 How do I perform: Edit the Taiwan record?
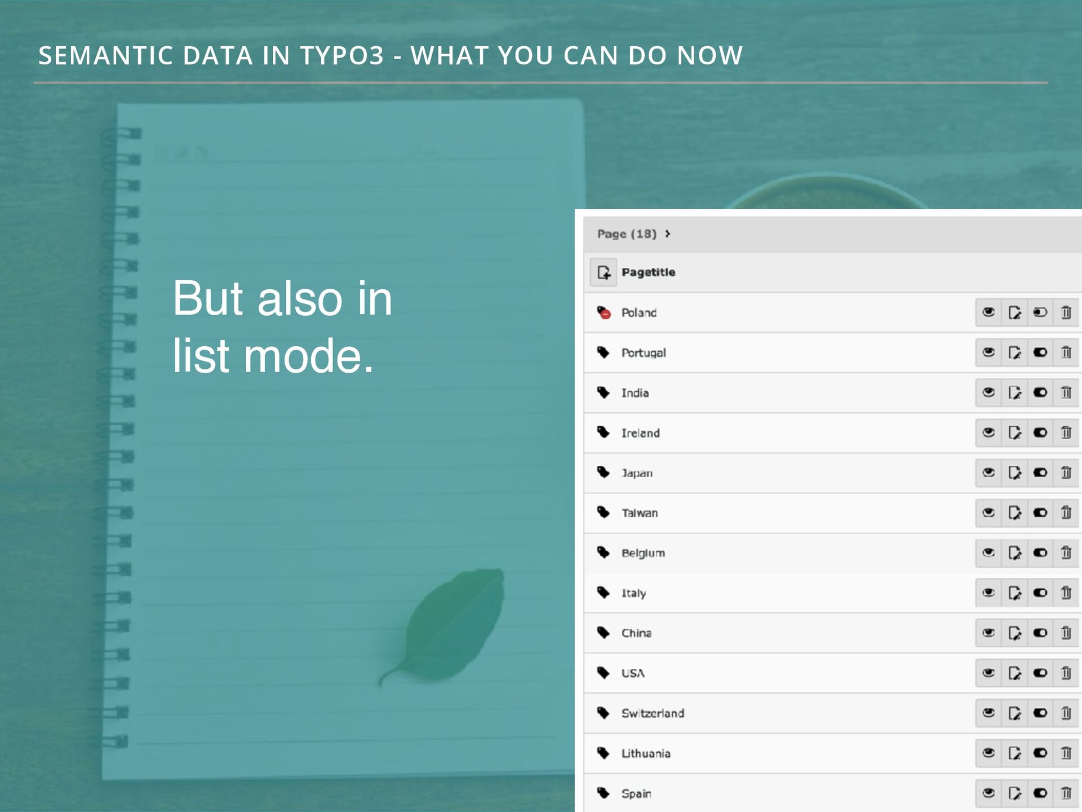coord(1014,513)
